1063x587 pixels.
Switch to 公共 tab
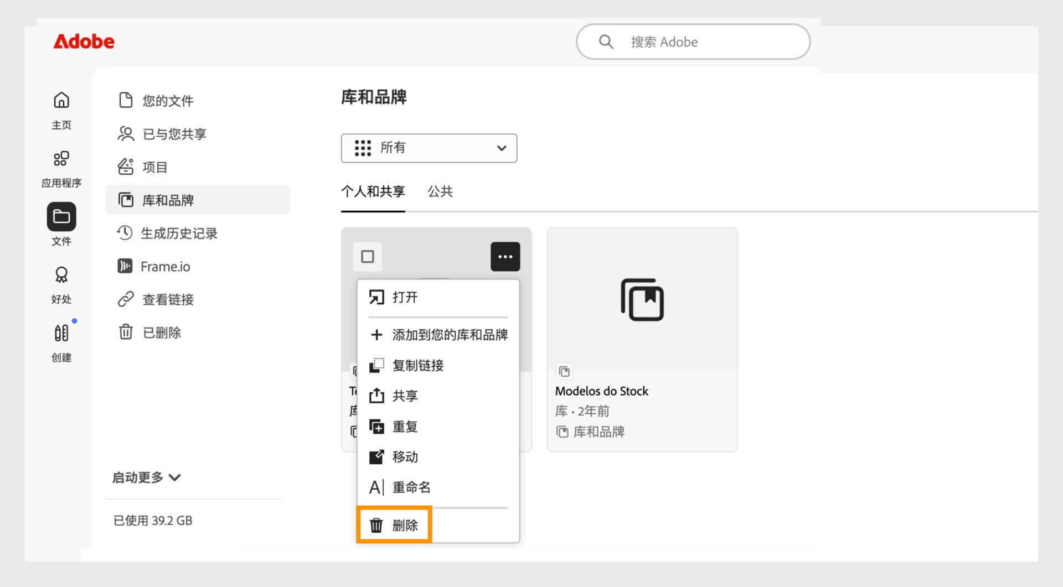pyautogui.click(x=440, y=191)
